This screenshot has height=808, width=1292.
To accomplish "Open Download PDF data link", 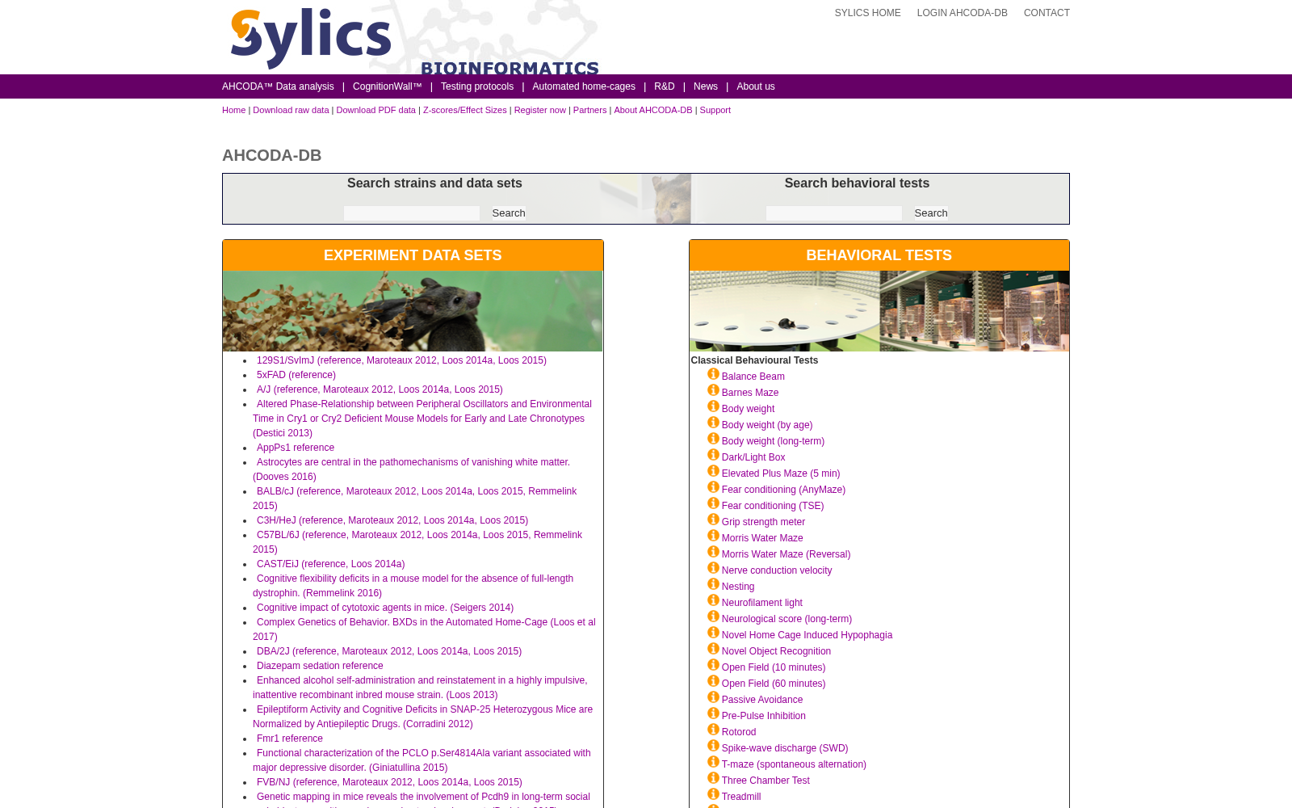I will pos(376,110).
